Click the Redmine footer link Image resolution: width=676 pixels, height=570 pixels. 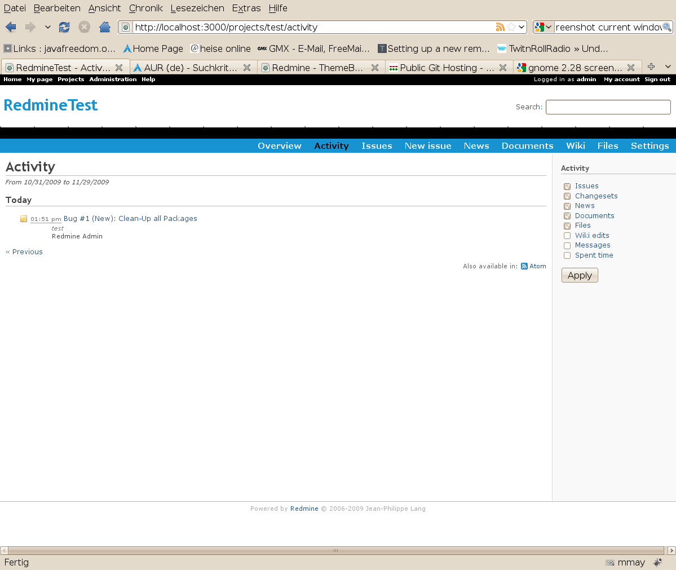tap(304, 509)
